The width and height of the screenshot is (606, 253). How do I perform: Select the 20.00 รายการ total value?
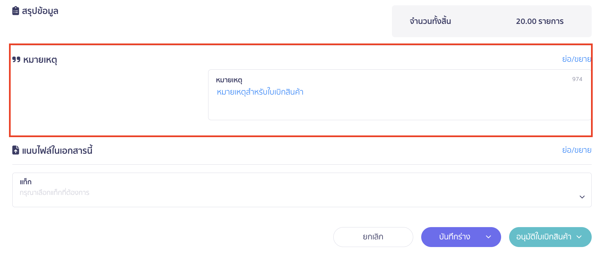tap(539, 21)
